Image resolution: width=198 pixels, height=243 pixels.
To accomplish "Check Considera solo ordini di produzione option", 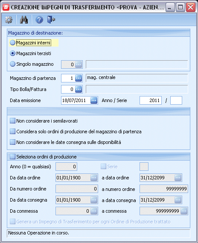I will tap(12, 132).
